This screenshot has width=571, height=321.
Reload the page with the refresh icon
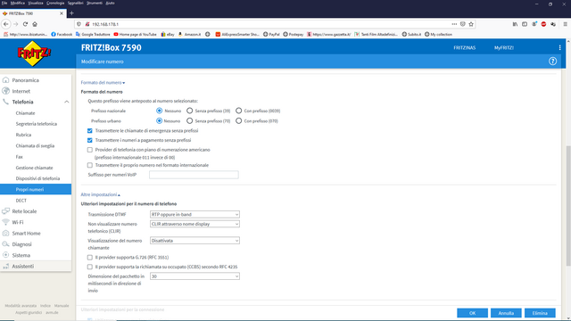click(25, 24)
